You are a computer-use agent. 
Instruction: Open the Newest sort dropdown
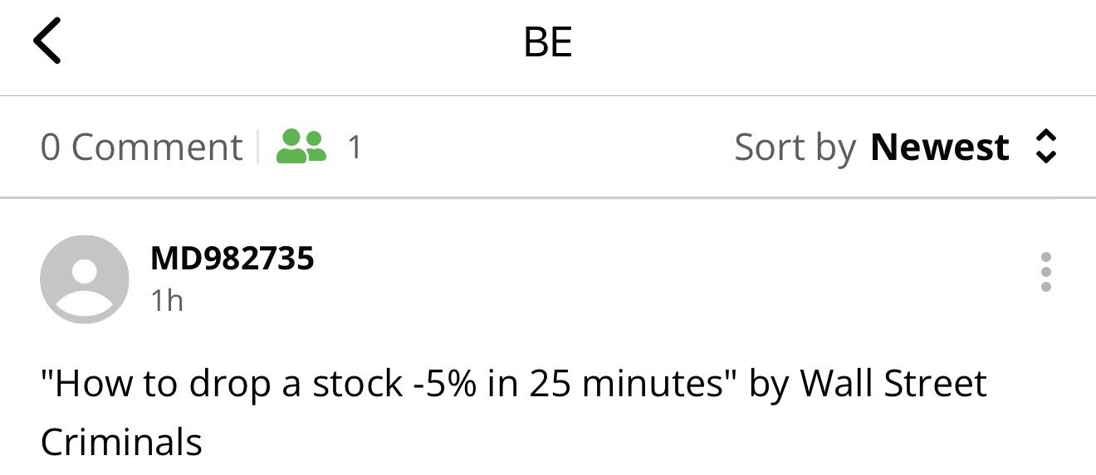tap(939, 148)
